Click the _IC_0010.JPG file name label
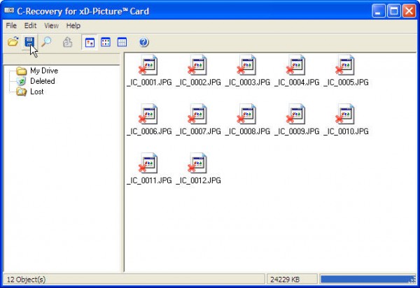Viewport: 420px width, 288px height. [346, 131]
